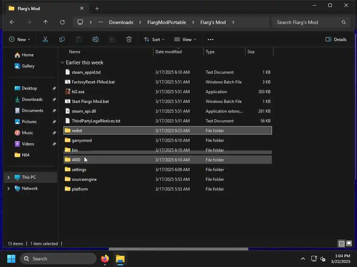Viewport: 357px width, 267px height.
Task: Toggle the Details pane
Action: click(336, 40)
